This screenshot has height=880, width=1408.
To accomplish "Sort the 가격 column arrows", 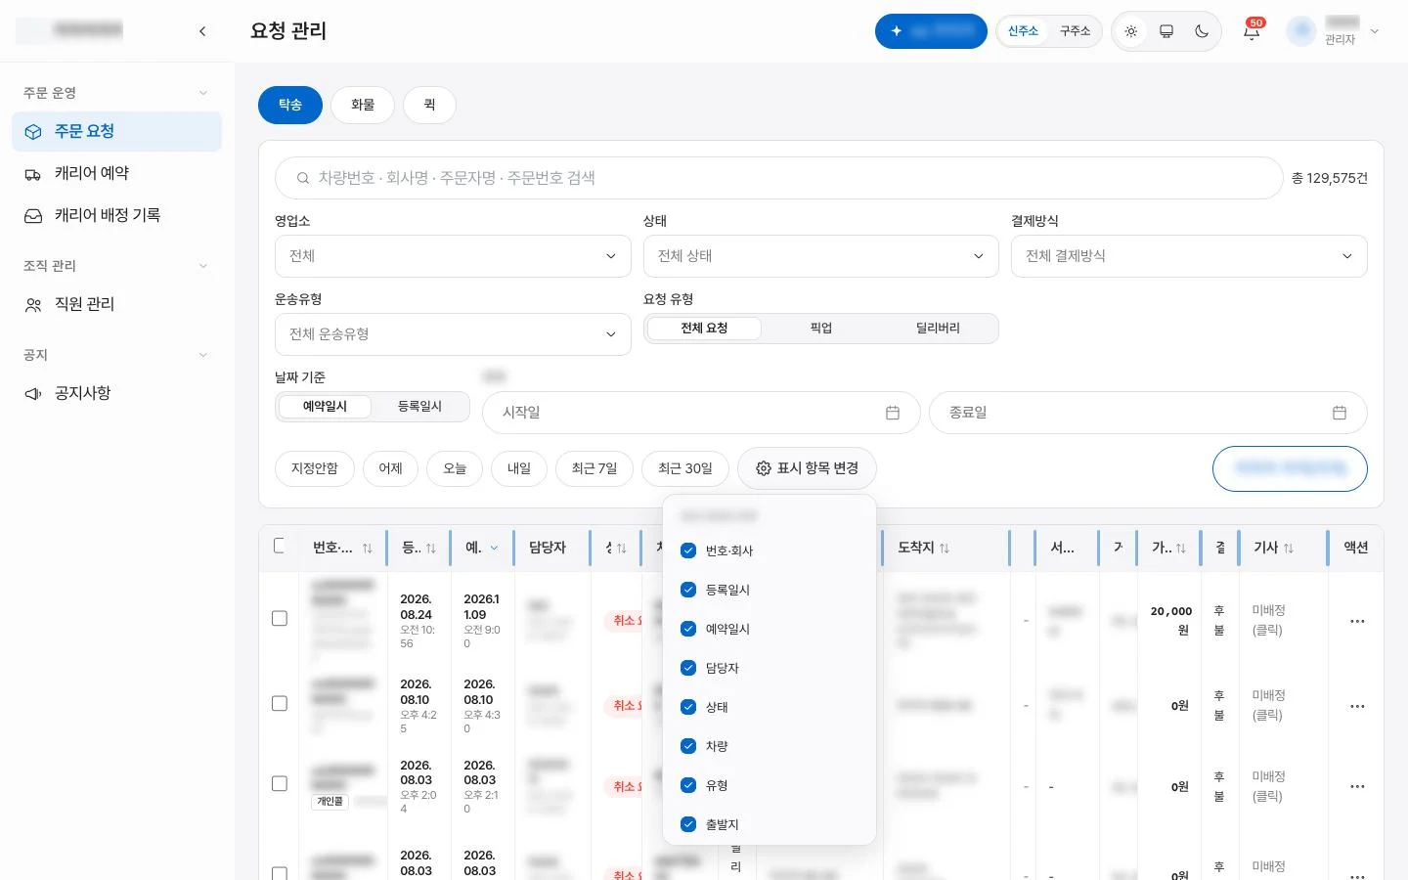I will pyautogui.click(x=1181, y=549).
